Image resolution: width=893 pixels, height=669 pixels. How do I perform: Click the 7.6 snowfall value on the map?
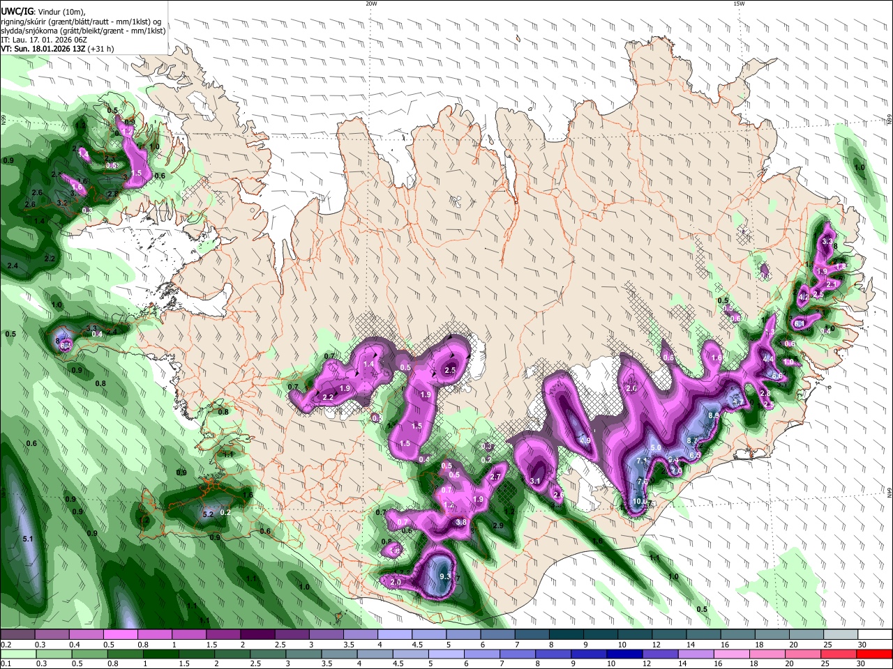(x=643, y=482)
